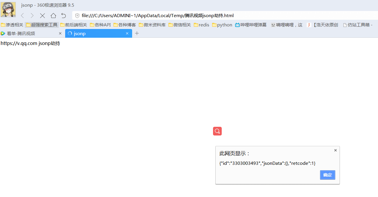
Task: Stop page loading with the X button
Action: click(42, 16)
